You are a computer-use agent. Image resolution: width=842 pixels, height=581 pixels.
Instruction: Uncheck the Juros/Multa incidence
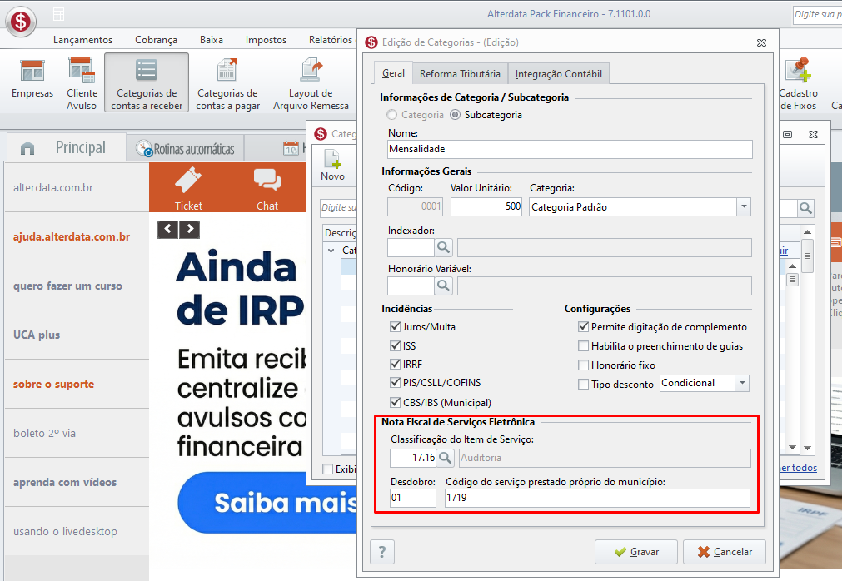coord(396,326)
